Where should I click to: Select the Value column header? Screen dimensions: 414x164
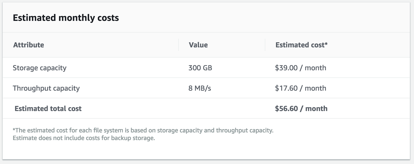[x=198, y=45]
